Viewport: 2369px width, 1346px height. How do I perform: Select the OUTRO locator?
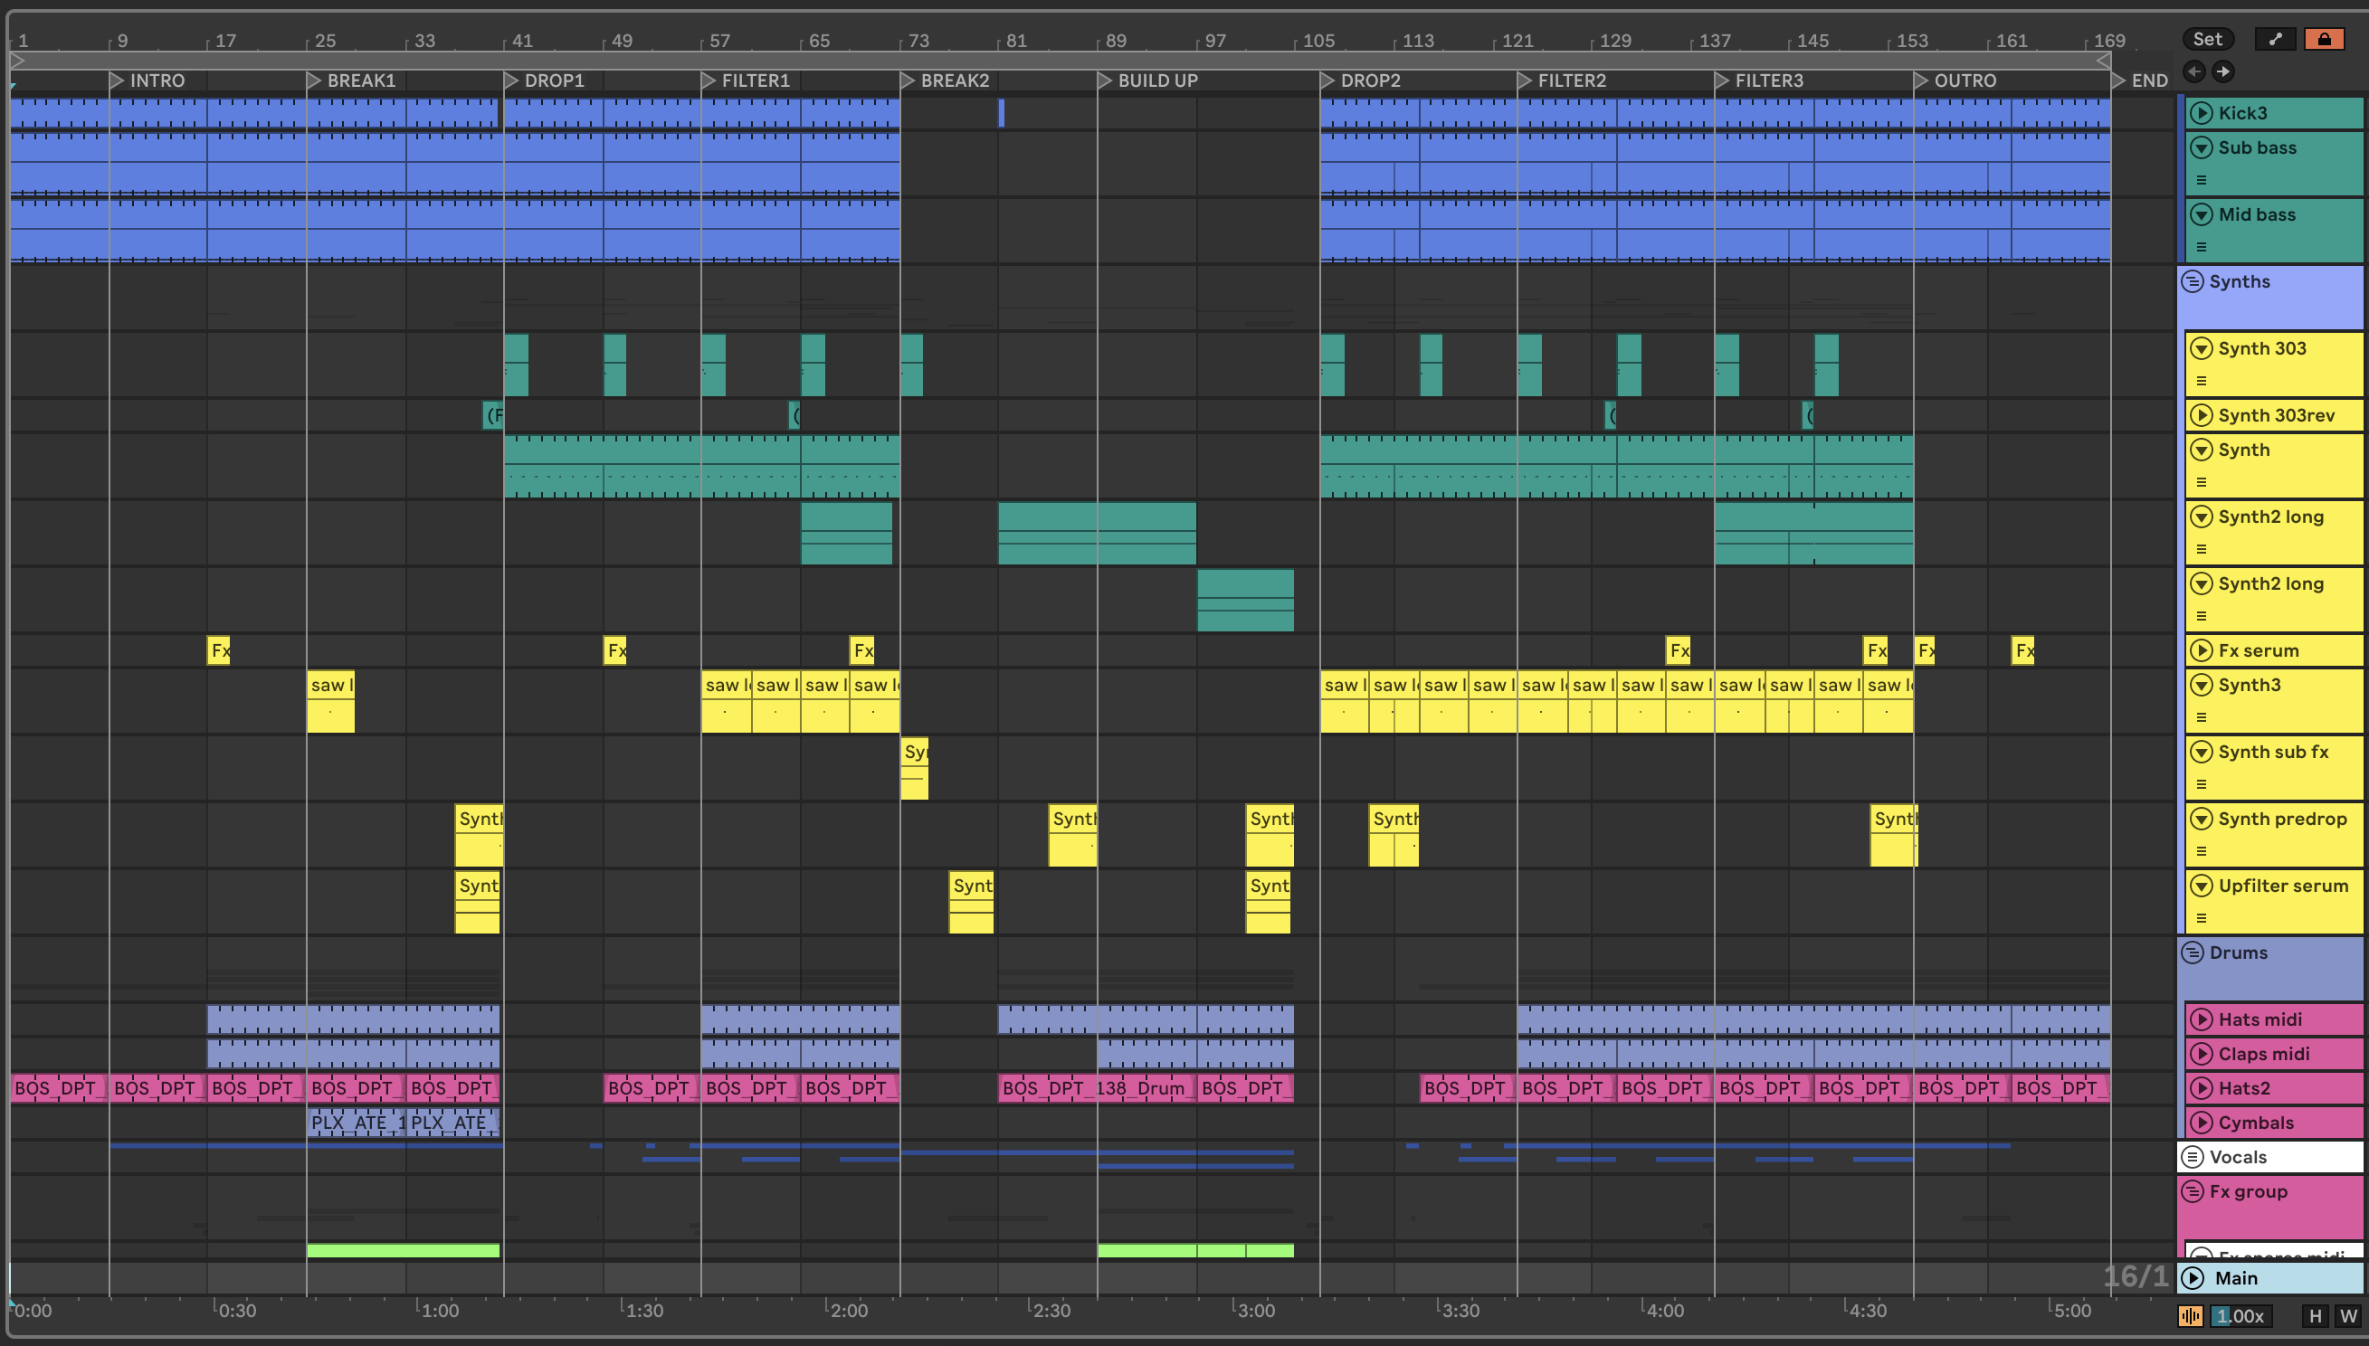coord(1955,81)
